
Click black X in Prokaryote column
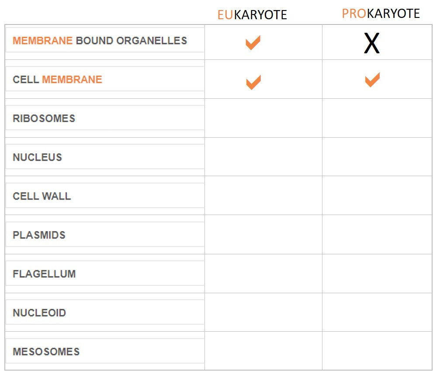(x=371, y=44)
